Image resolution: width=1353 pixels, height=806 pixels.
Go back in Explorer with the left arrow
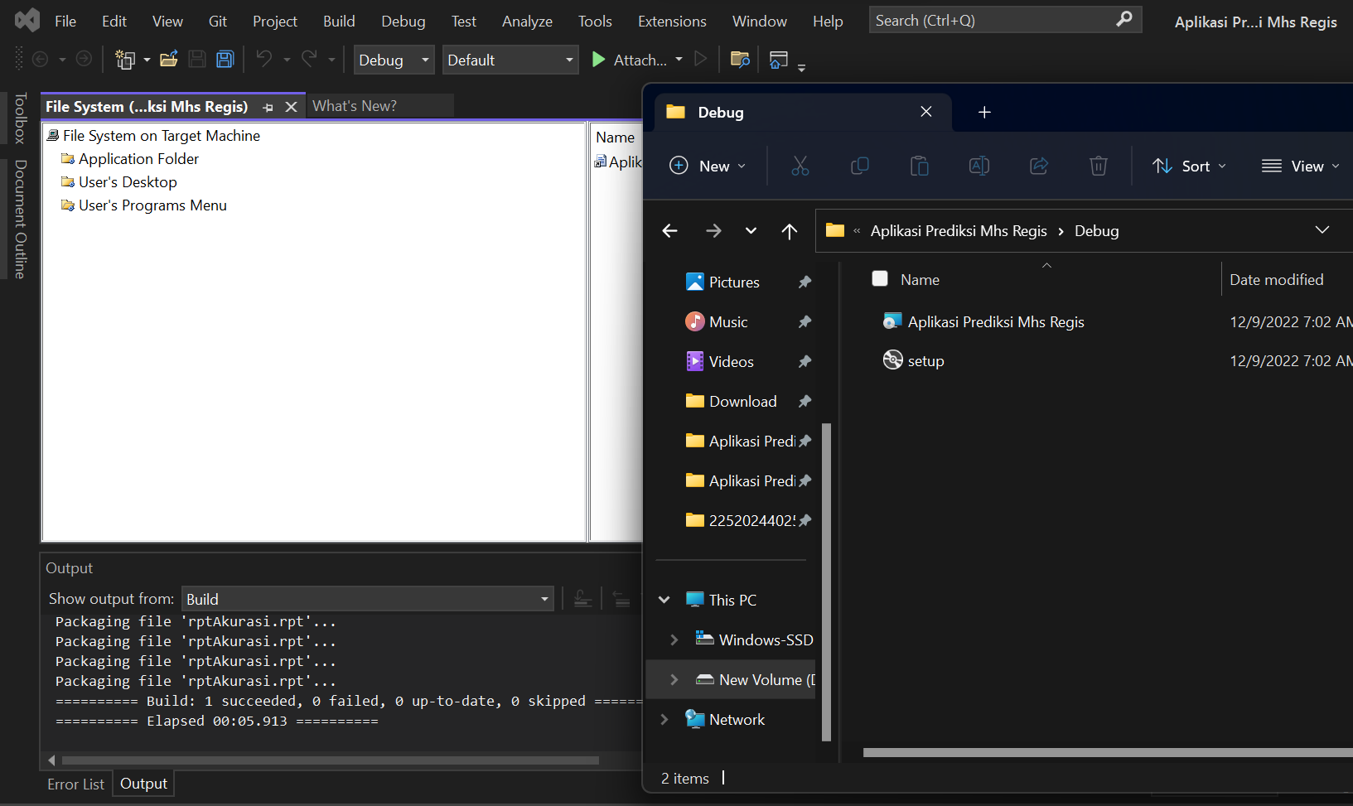[670, 231]
